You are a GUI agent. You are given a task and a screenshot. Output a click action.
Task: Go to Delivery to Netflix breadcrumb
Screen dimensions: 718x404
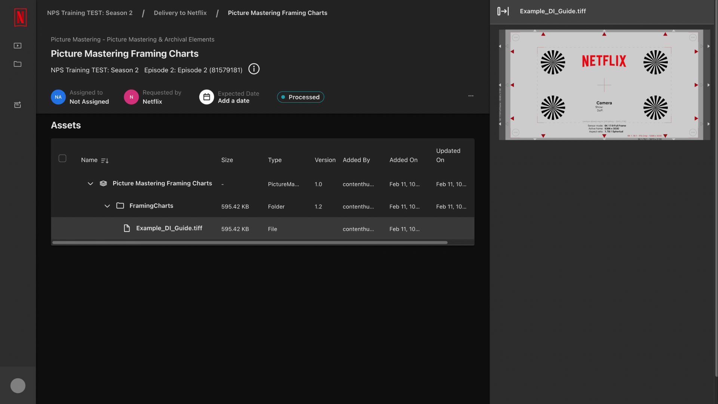(180, 13)
